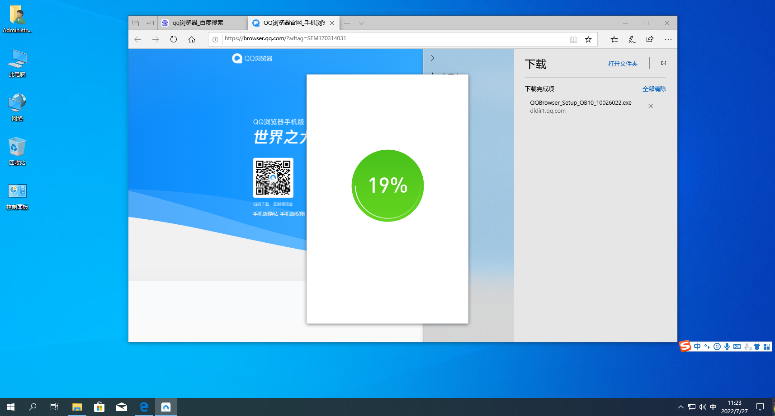
Task: Switch to QQ Browser installer on taskbar
Action: tap(166, 407)
